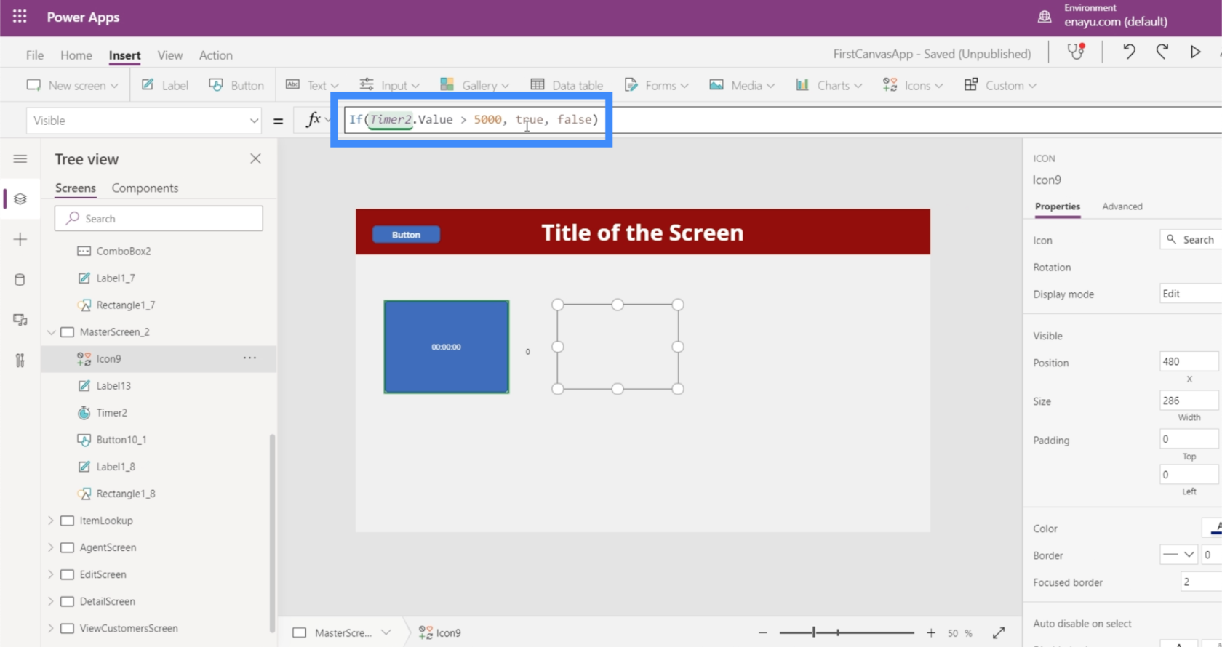The image size is (1222, 647).
Task: Zoom in with plus icon
Action: pos(931,633)
